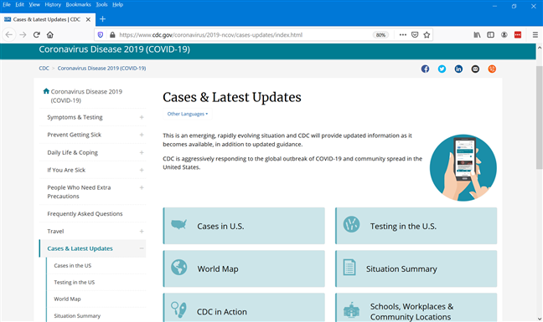The height and width of the screenshot is (322, 543).
Task: Share page via email icon
Action: [475, 69]
